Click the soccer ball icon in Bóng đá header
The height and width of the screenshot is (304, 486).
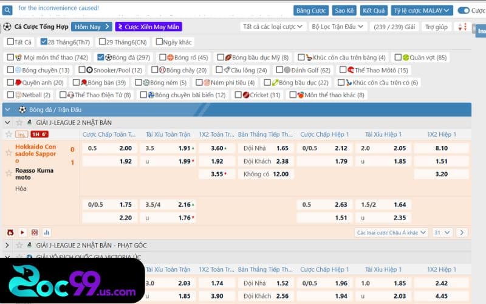point(22,109)
